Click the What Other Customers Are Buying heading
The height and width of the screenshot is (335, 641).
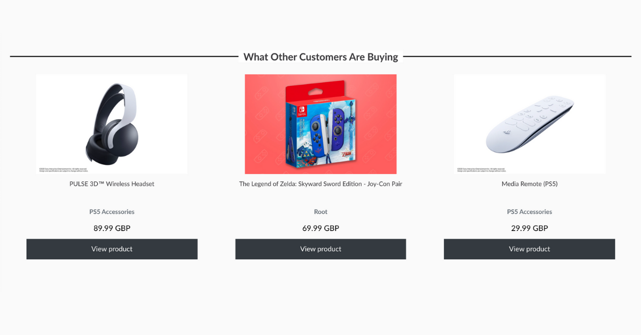point(320,57)
